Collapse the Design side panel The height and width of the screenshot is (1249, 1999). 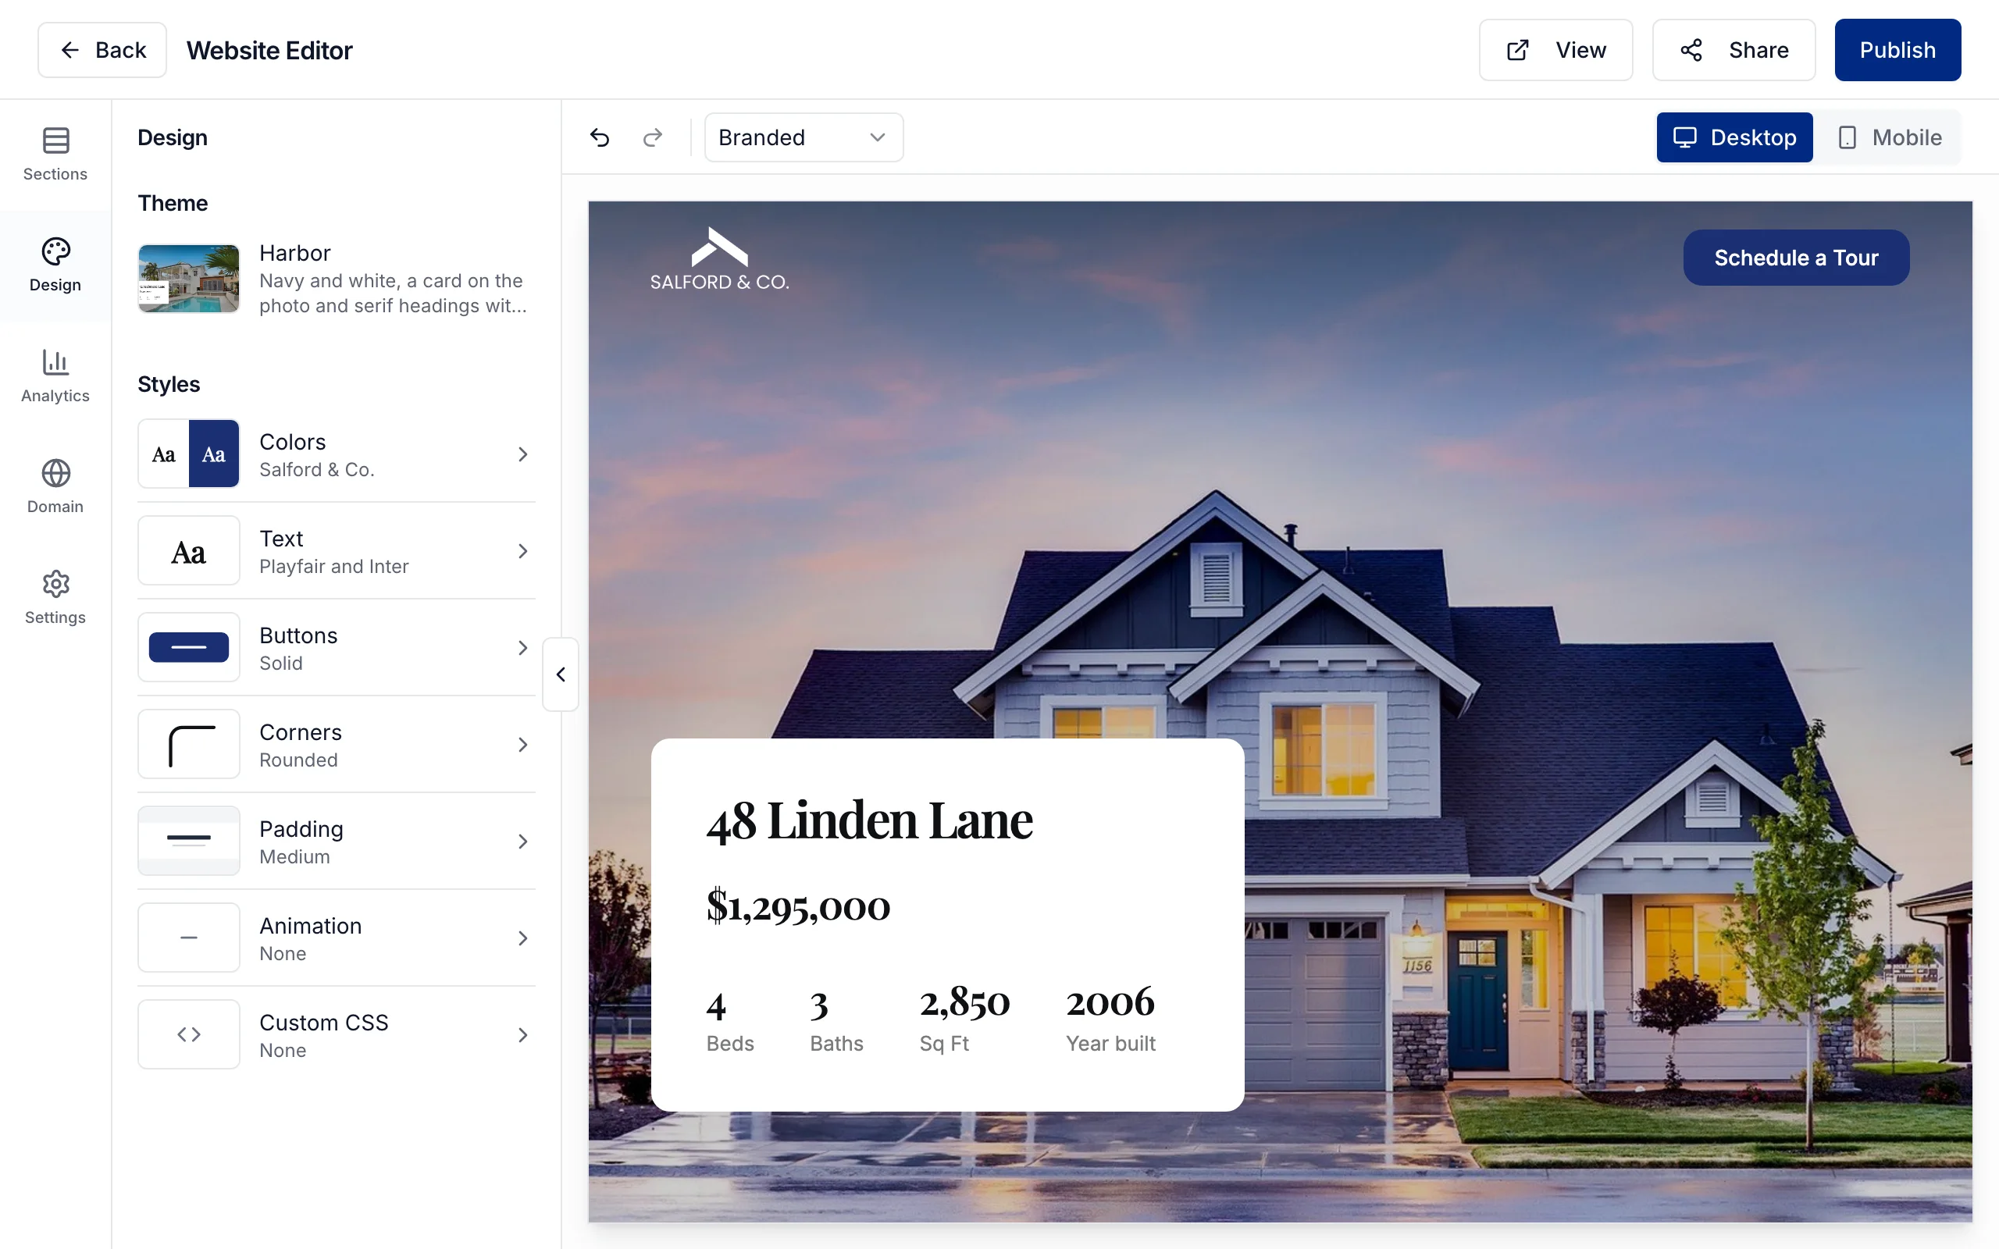point(560,674)
